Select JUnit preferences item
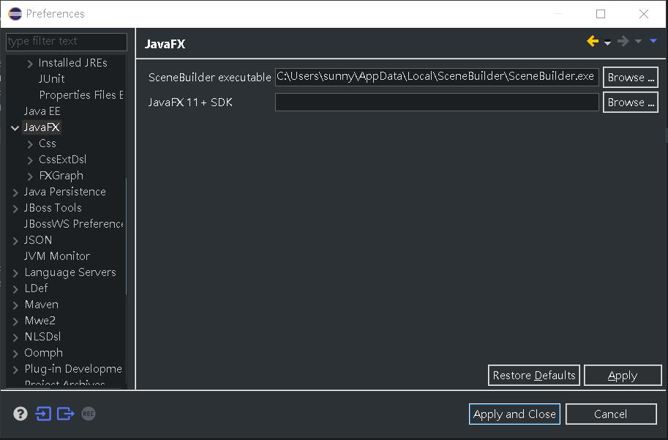 click(51, 79)
